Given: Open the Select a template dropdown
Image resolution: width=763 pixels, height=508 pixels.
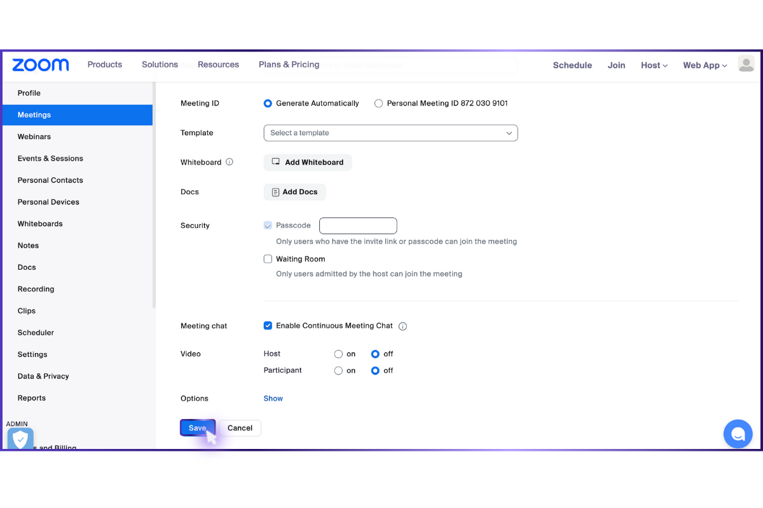Looking at the screenshot, I should (390, 133).
